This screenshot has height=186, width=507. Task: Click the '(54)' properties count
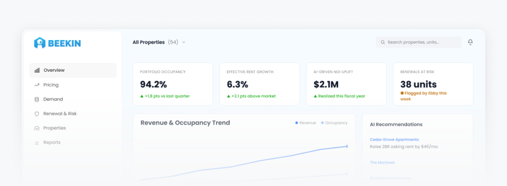[173, 43]
